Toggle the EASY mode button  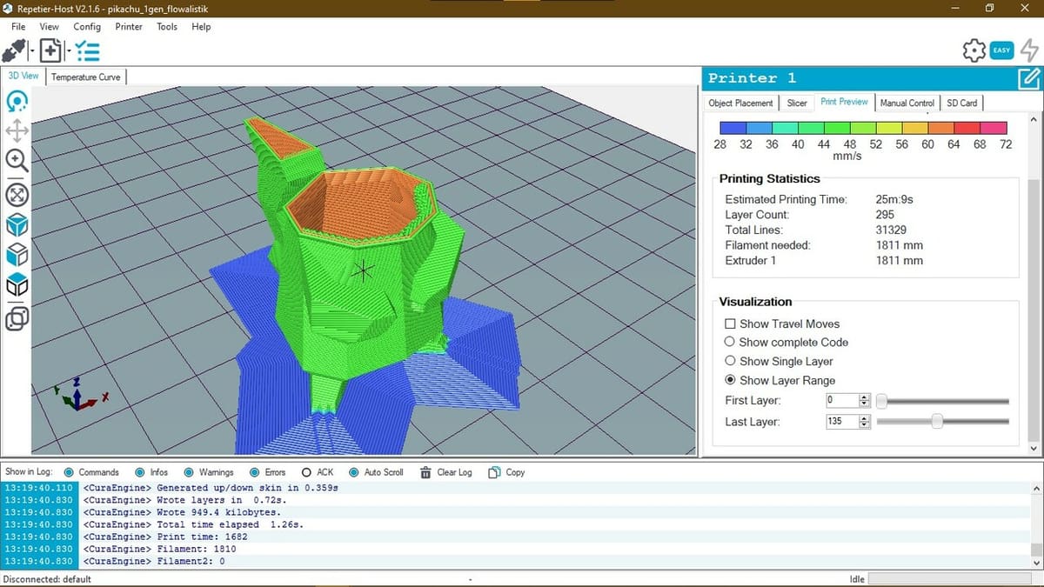[x=1002, y=50]
